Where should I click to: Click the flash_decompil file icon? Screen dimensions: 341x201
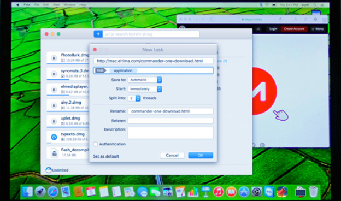coord(54,152)
